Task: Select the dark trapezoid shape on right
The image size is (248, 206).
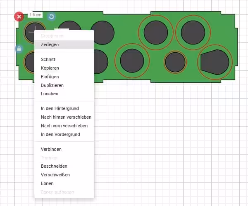Action: [215, 62]
